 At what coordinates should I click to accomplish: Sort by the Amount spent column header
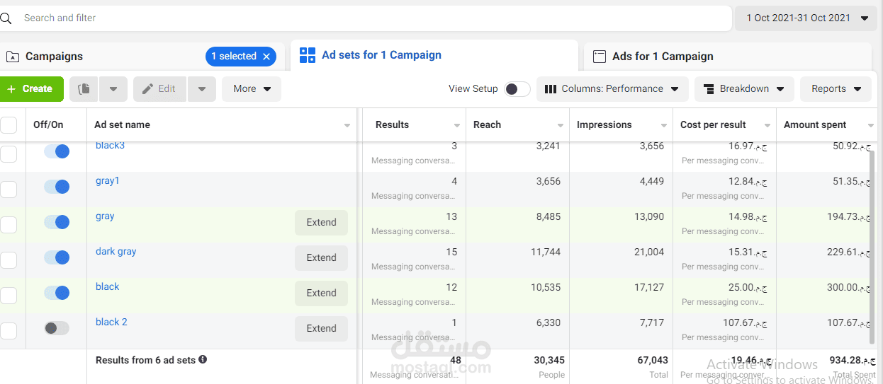(x=815, y=125)
